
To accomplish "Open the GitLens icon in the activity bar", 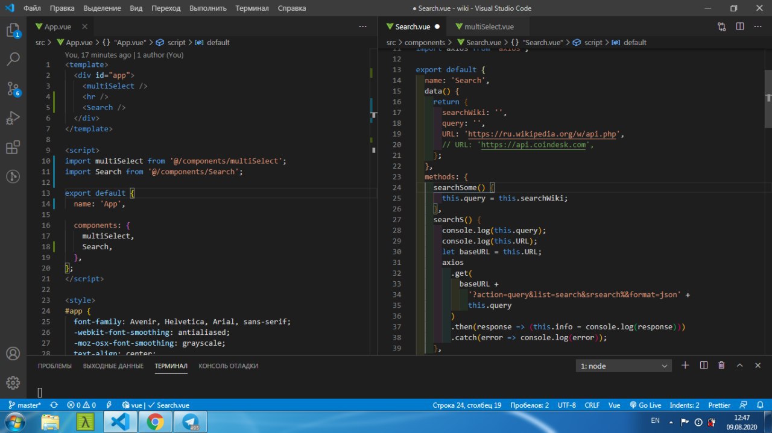I will click(13, 176).
